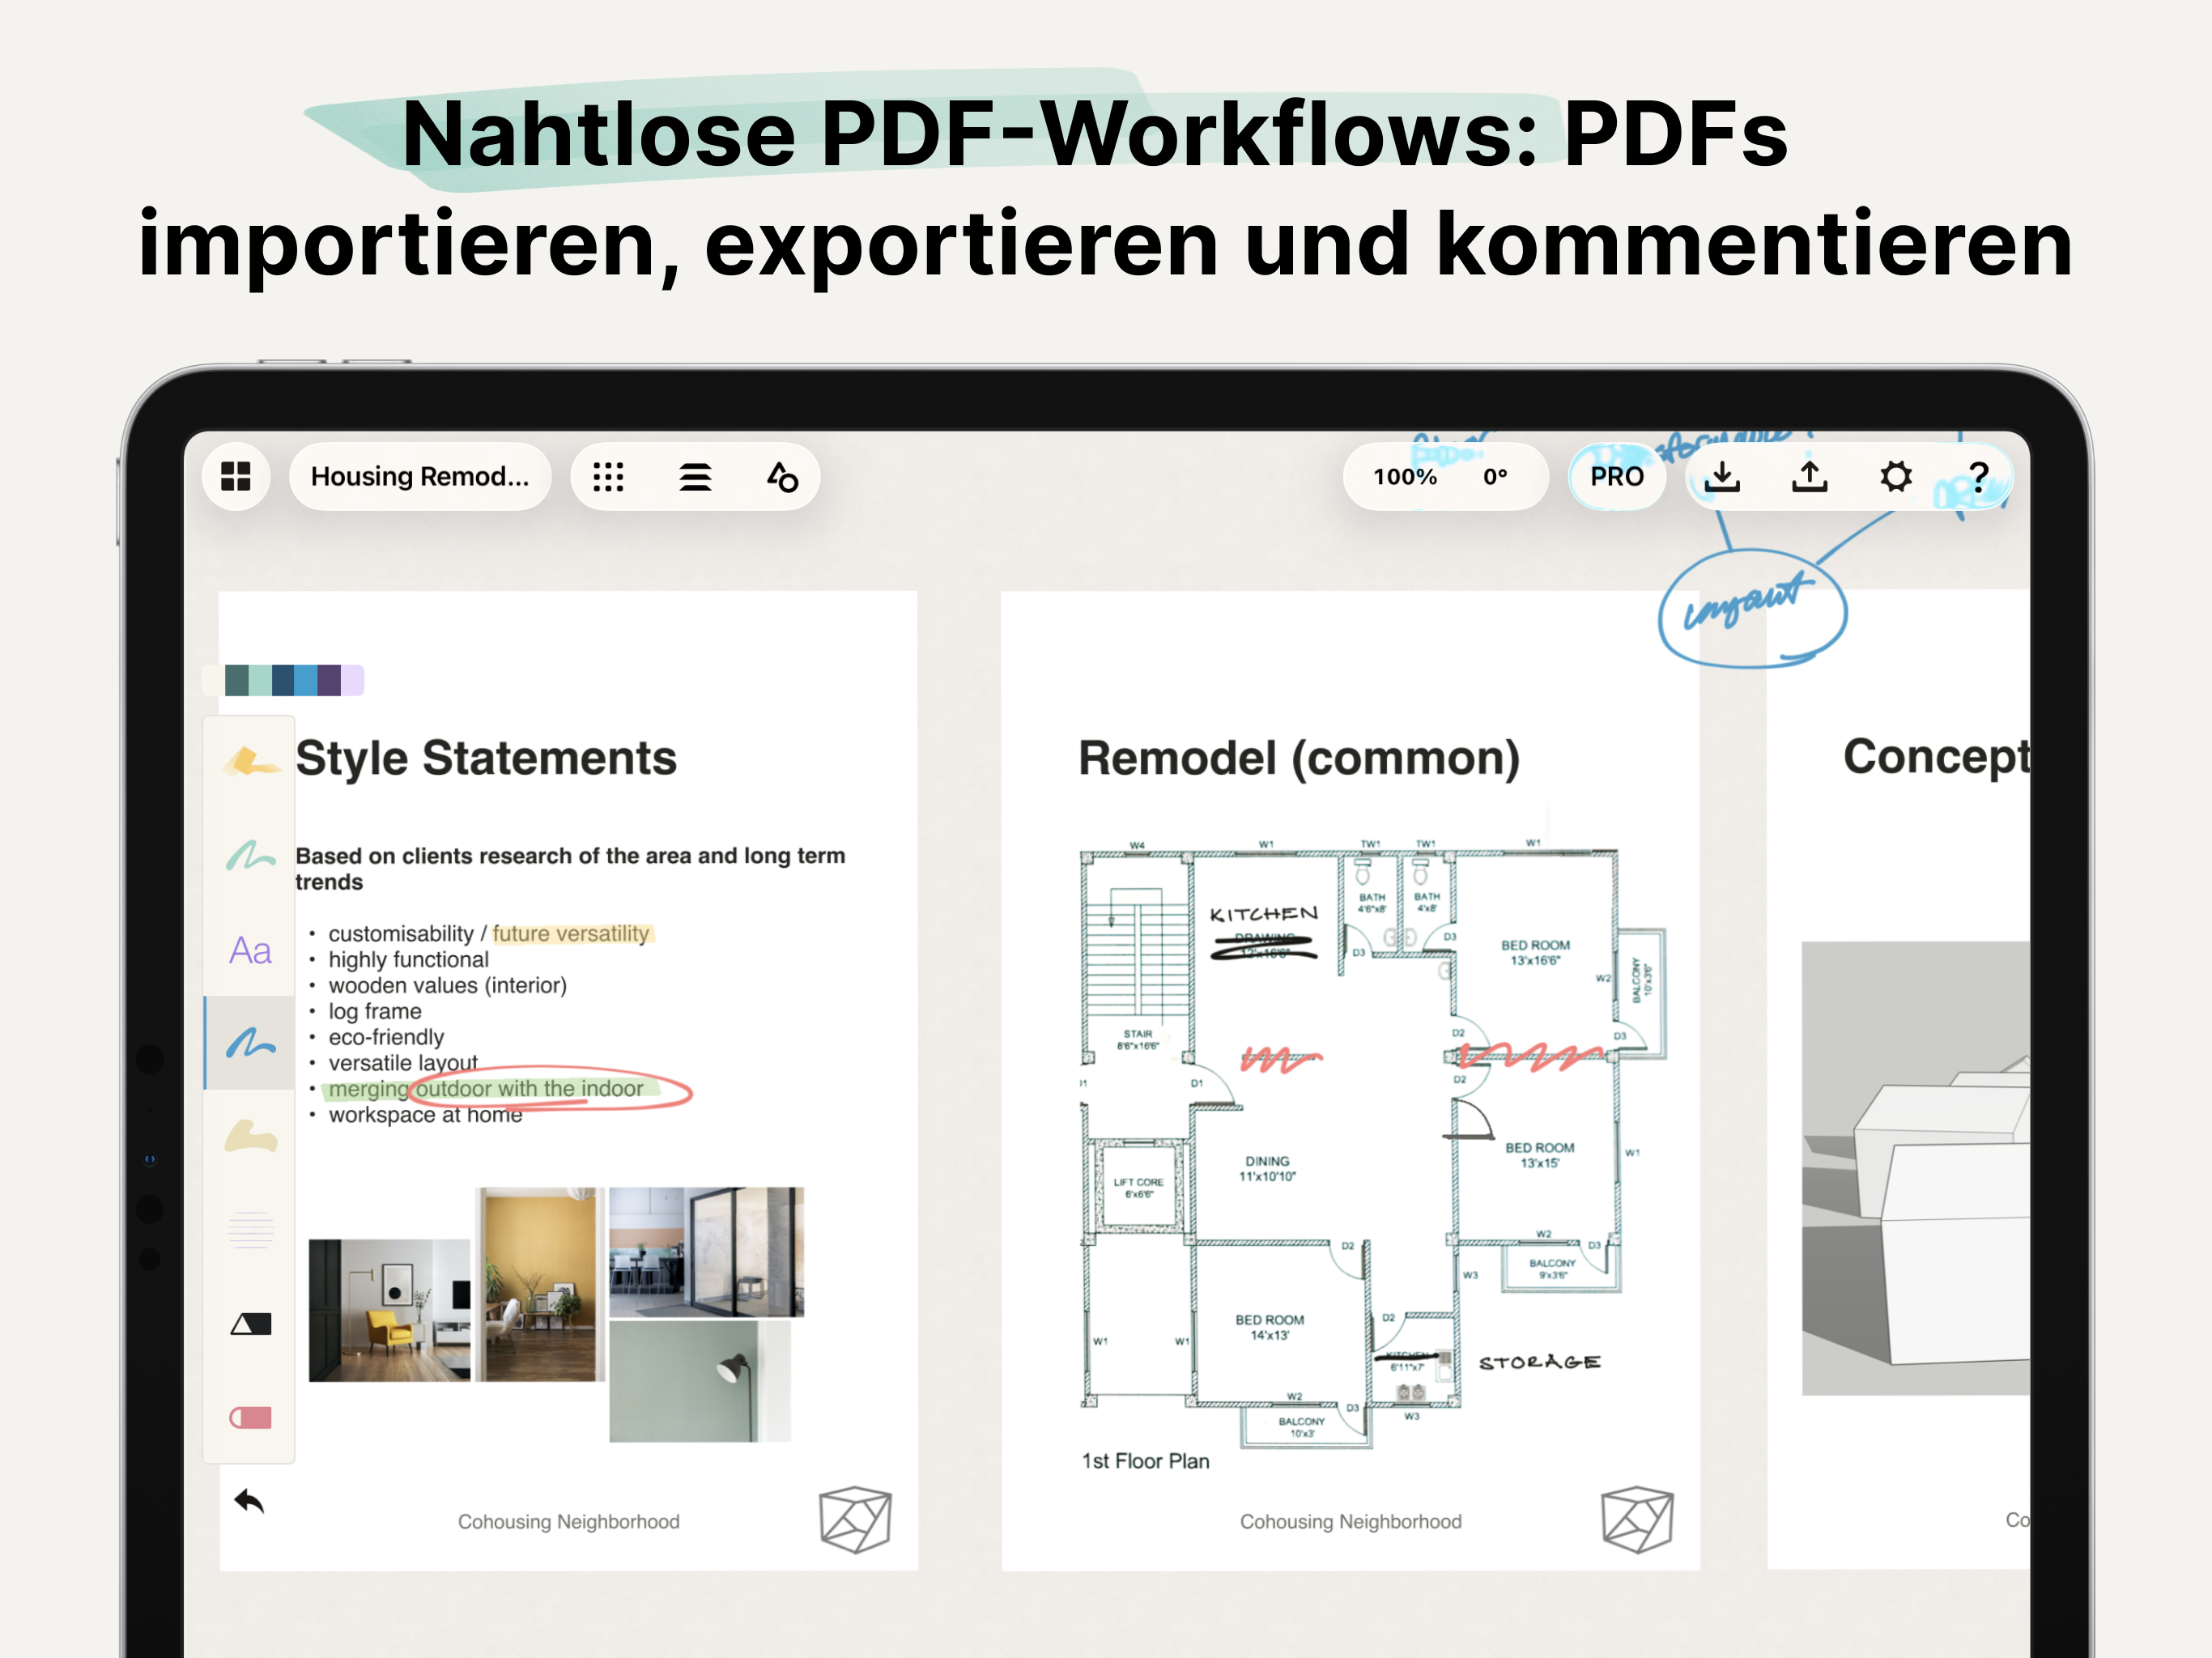Click the 'workspace at home' bullet

click(425, 1114)
